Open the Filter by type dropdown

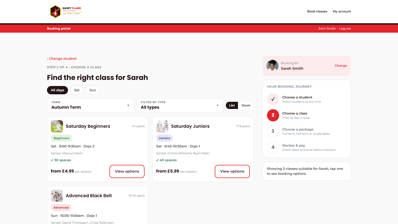[180, 105]
